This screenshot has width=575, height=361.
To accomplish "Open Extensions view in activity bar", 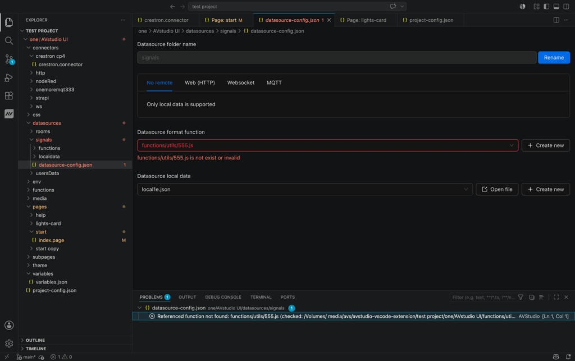I will pyautogui.click(x=9, y=95).
